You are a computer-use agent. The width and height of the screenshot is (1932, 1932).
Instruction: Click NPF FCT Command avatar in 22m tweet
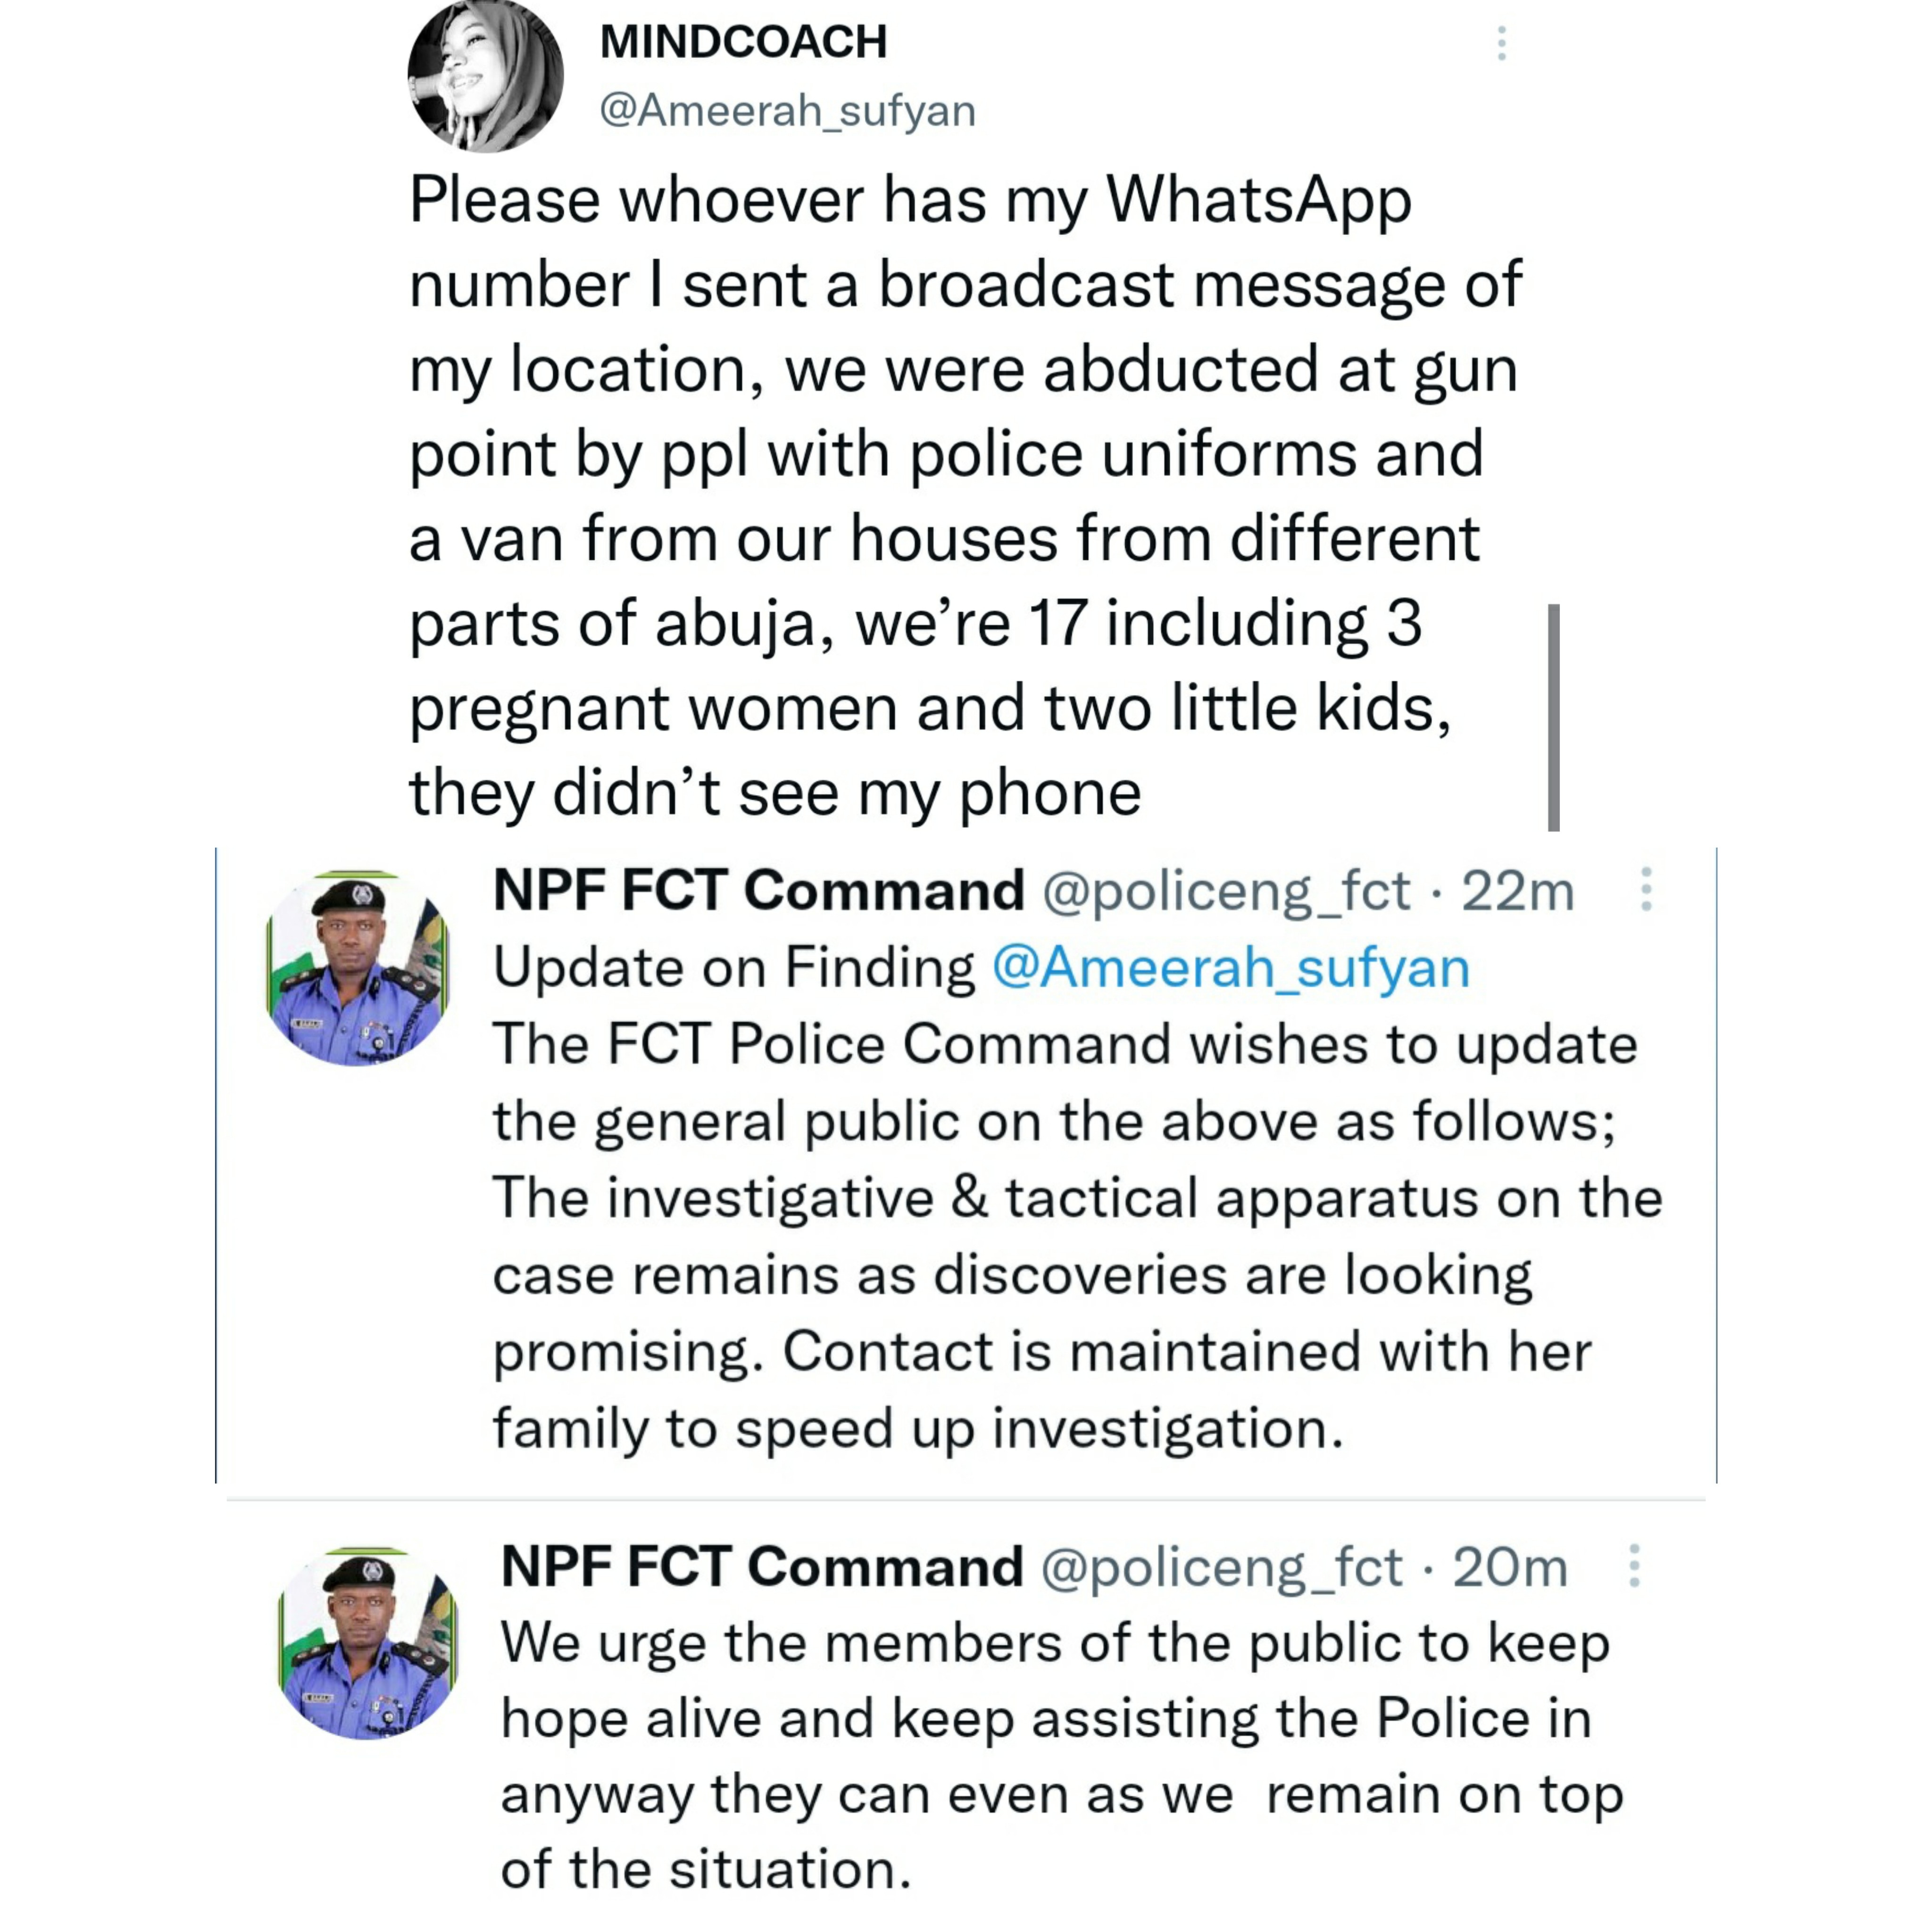358,968
